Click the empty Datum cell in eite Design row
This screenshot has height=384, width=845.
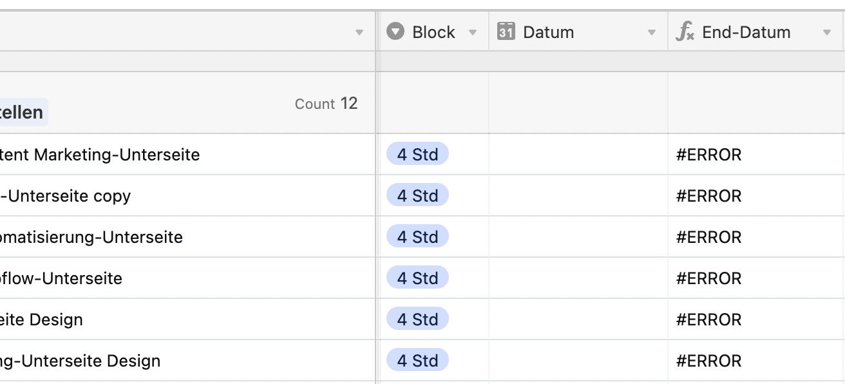[x=578, y=320]
